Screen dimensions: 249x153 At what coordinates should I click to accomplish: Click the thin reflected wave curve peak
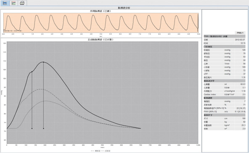[46, 101]
